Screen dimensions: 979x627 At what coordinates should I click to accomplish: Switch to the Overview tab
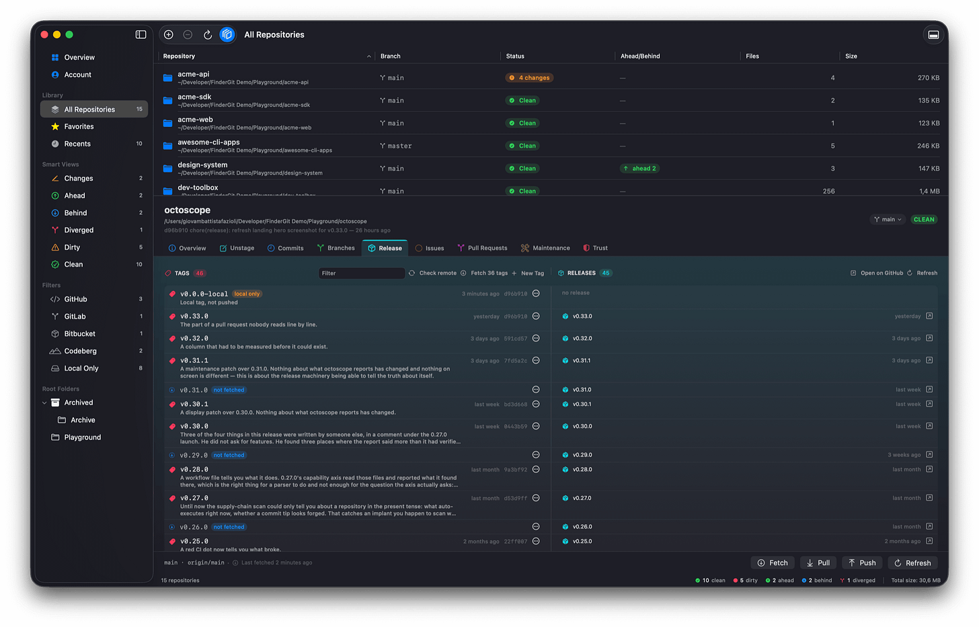[x=187, y=248]
